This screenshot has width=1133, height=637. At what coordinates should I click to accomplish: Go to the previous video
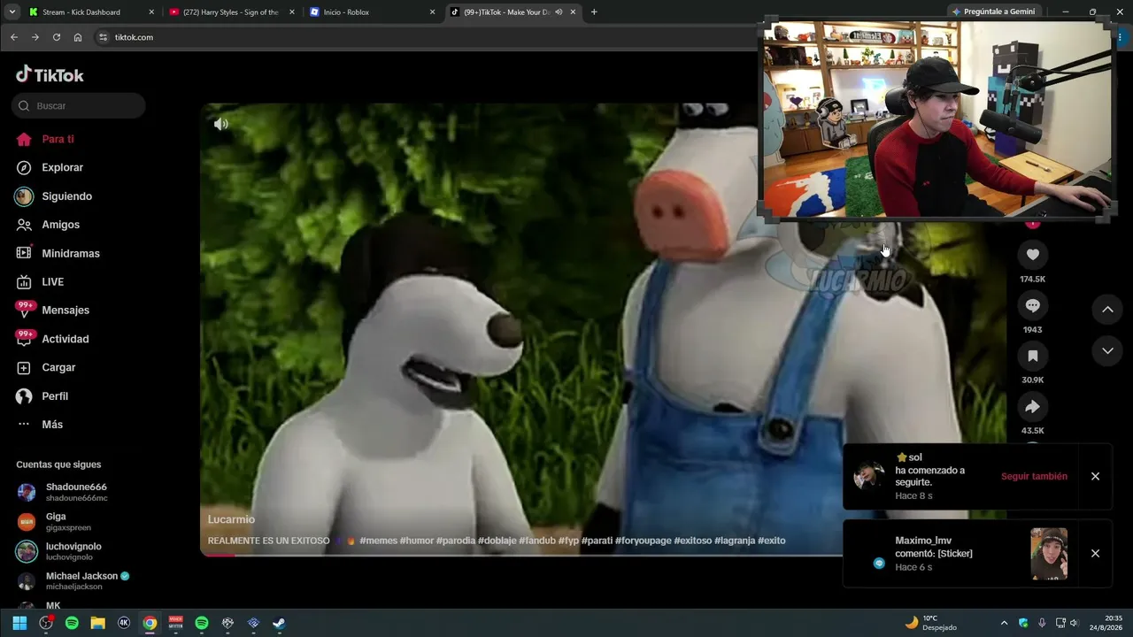[1107, 310]
